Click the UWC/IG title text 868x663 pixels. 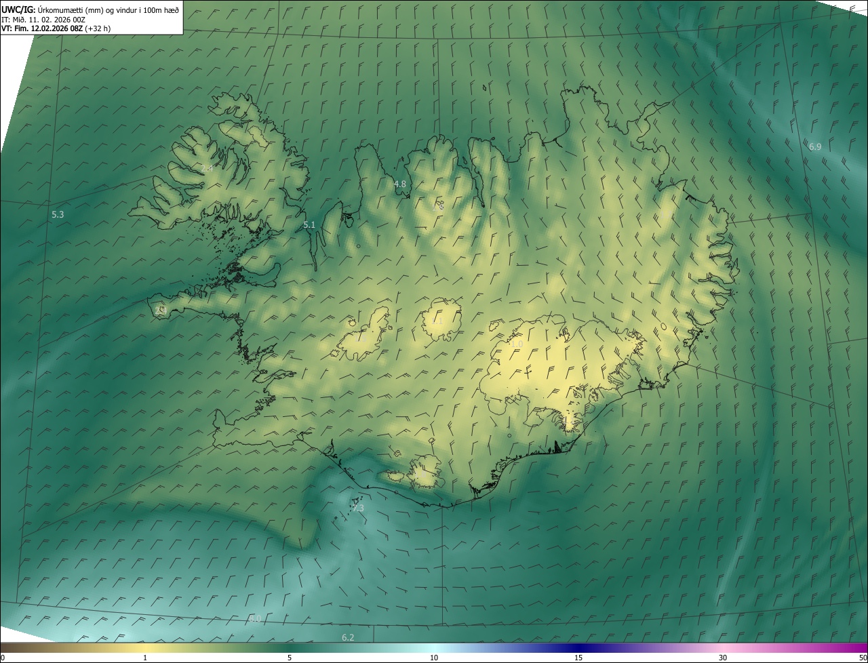point(18,10)
